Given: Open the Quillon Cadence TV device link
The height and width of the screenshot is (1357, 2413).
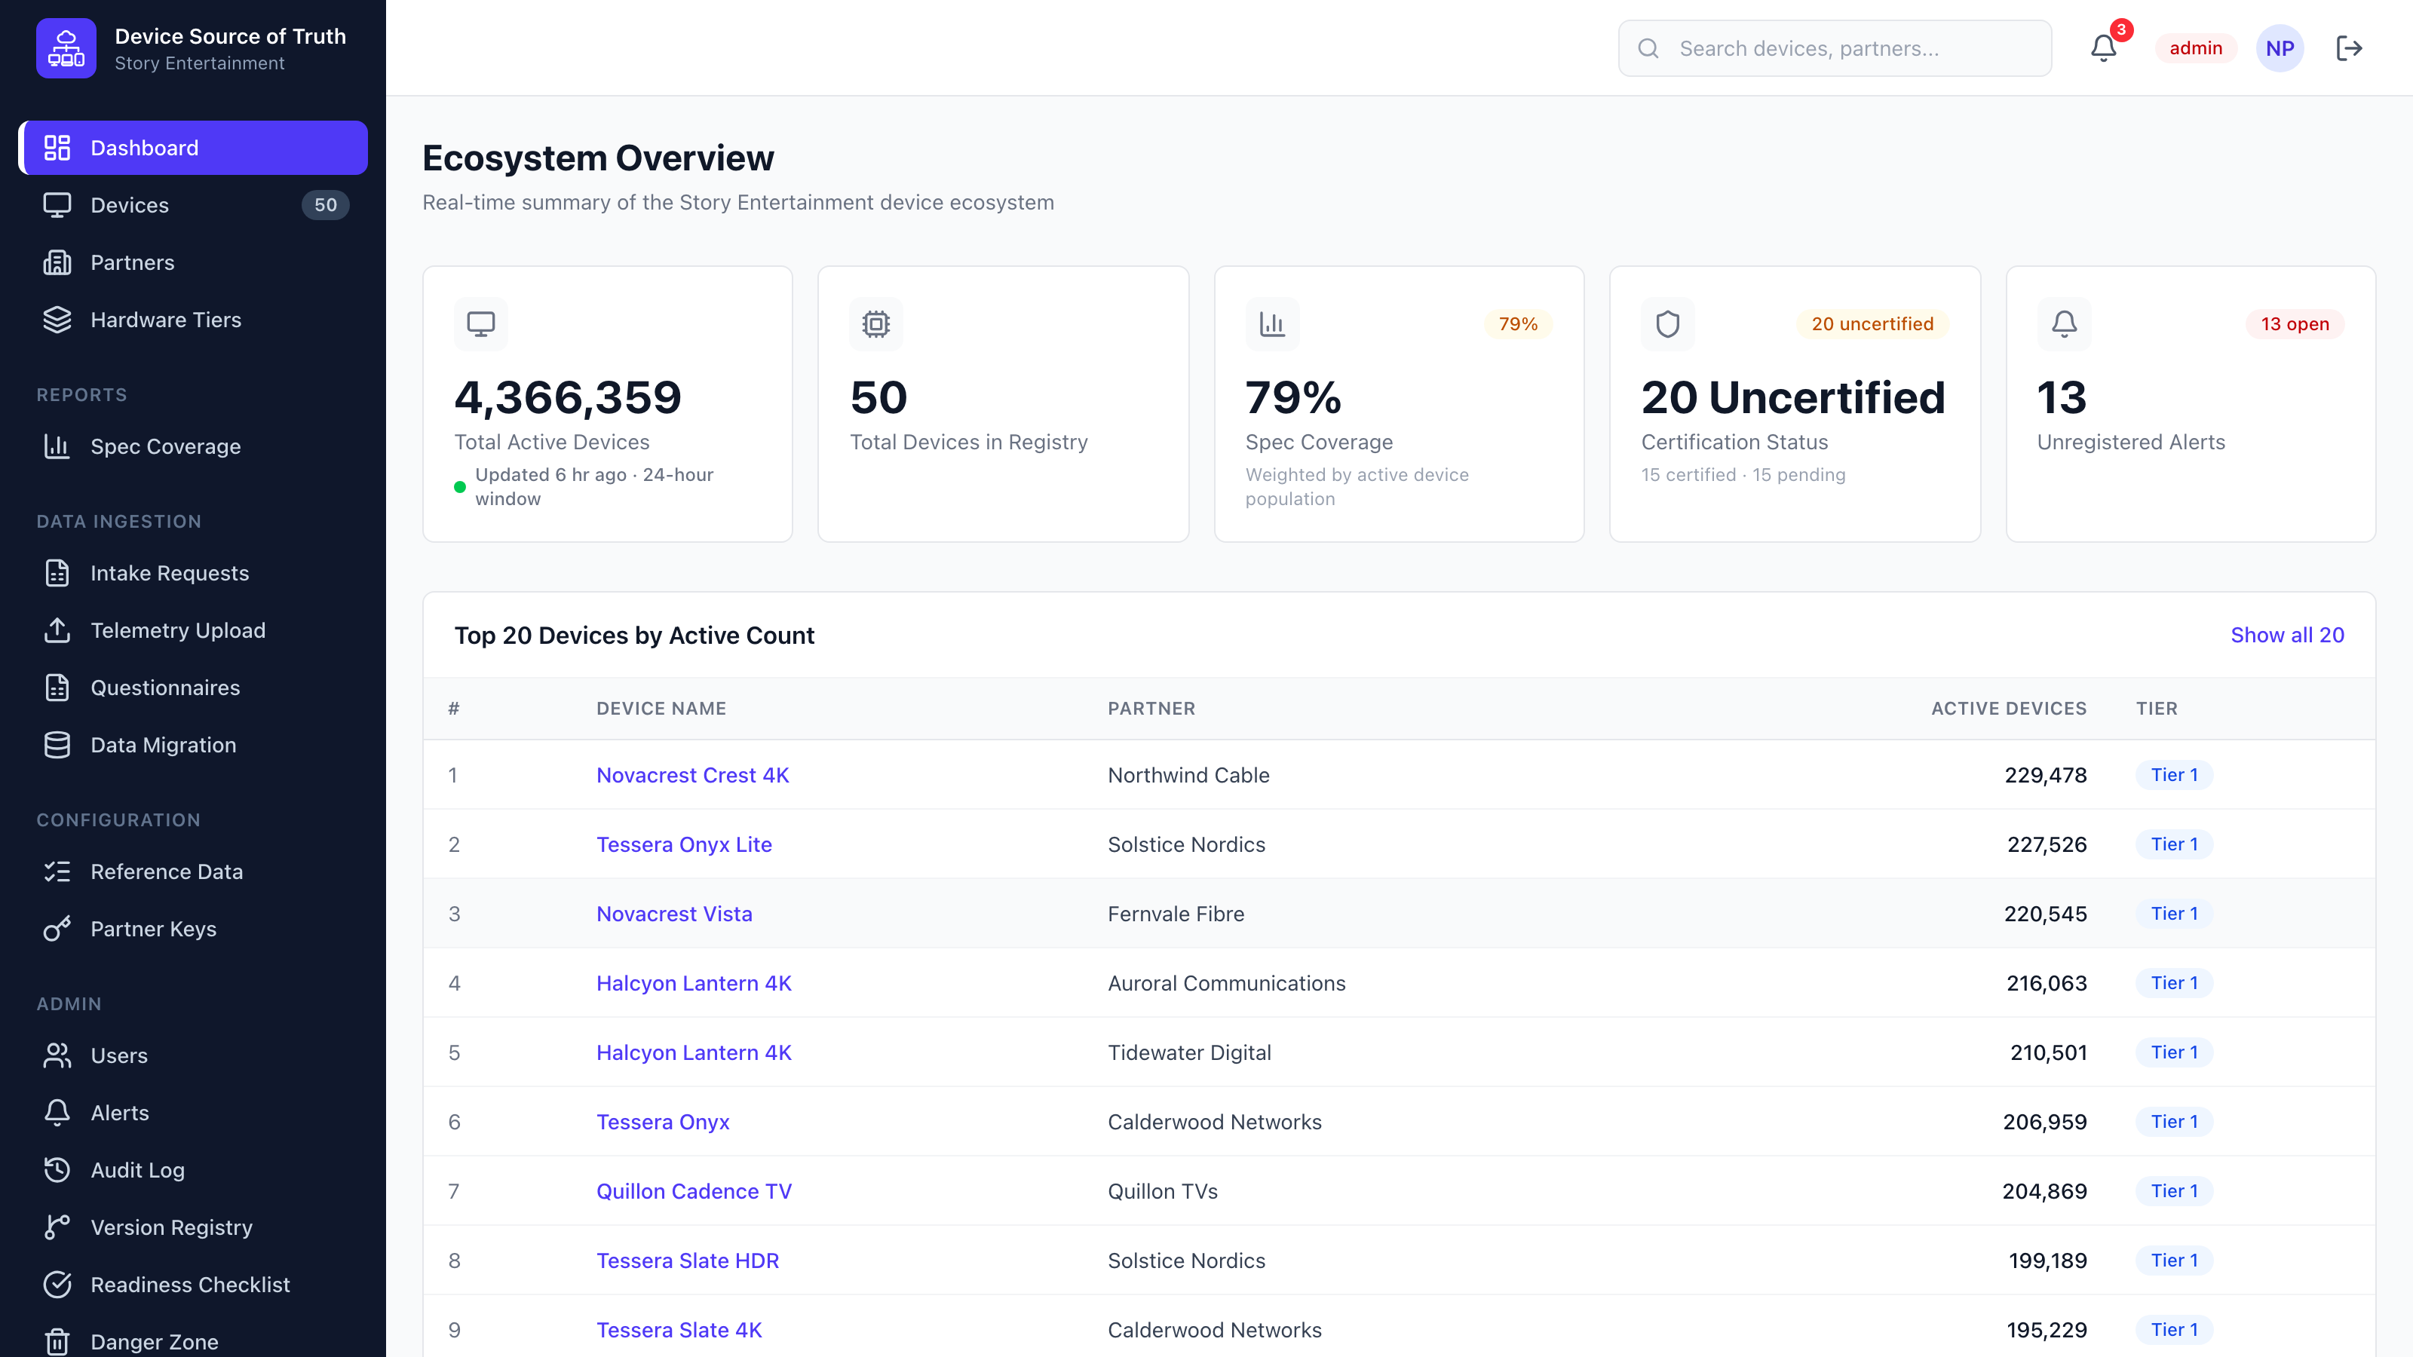Looking at the screenshot, I should [x=694, y=1191].
